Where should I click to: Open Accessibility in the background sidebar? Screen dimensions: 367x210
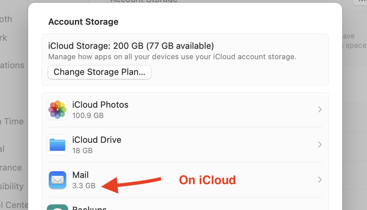point(11,186)
